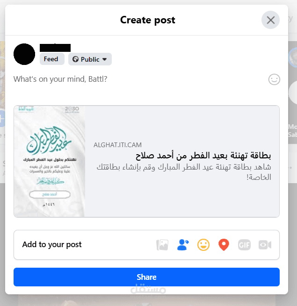Viewport: 297px width, 306px height.
Task: Add a check-in with red location pin
Action: point(224,245)
